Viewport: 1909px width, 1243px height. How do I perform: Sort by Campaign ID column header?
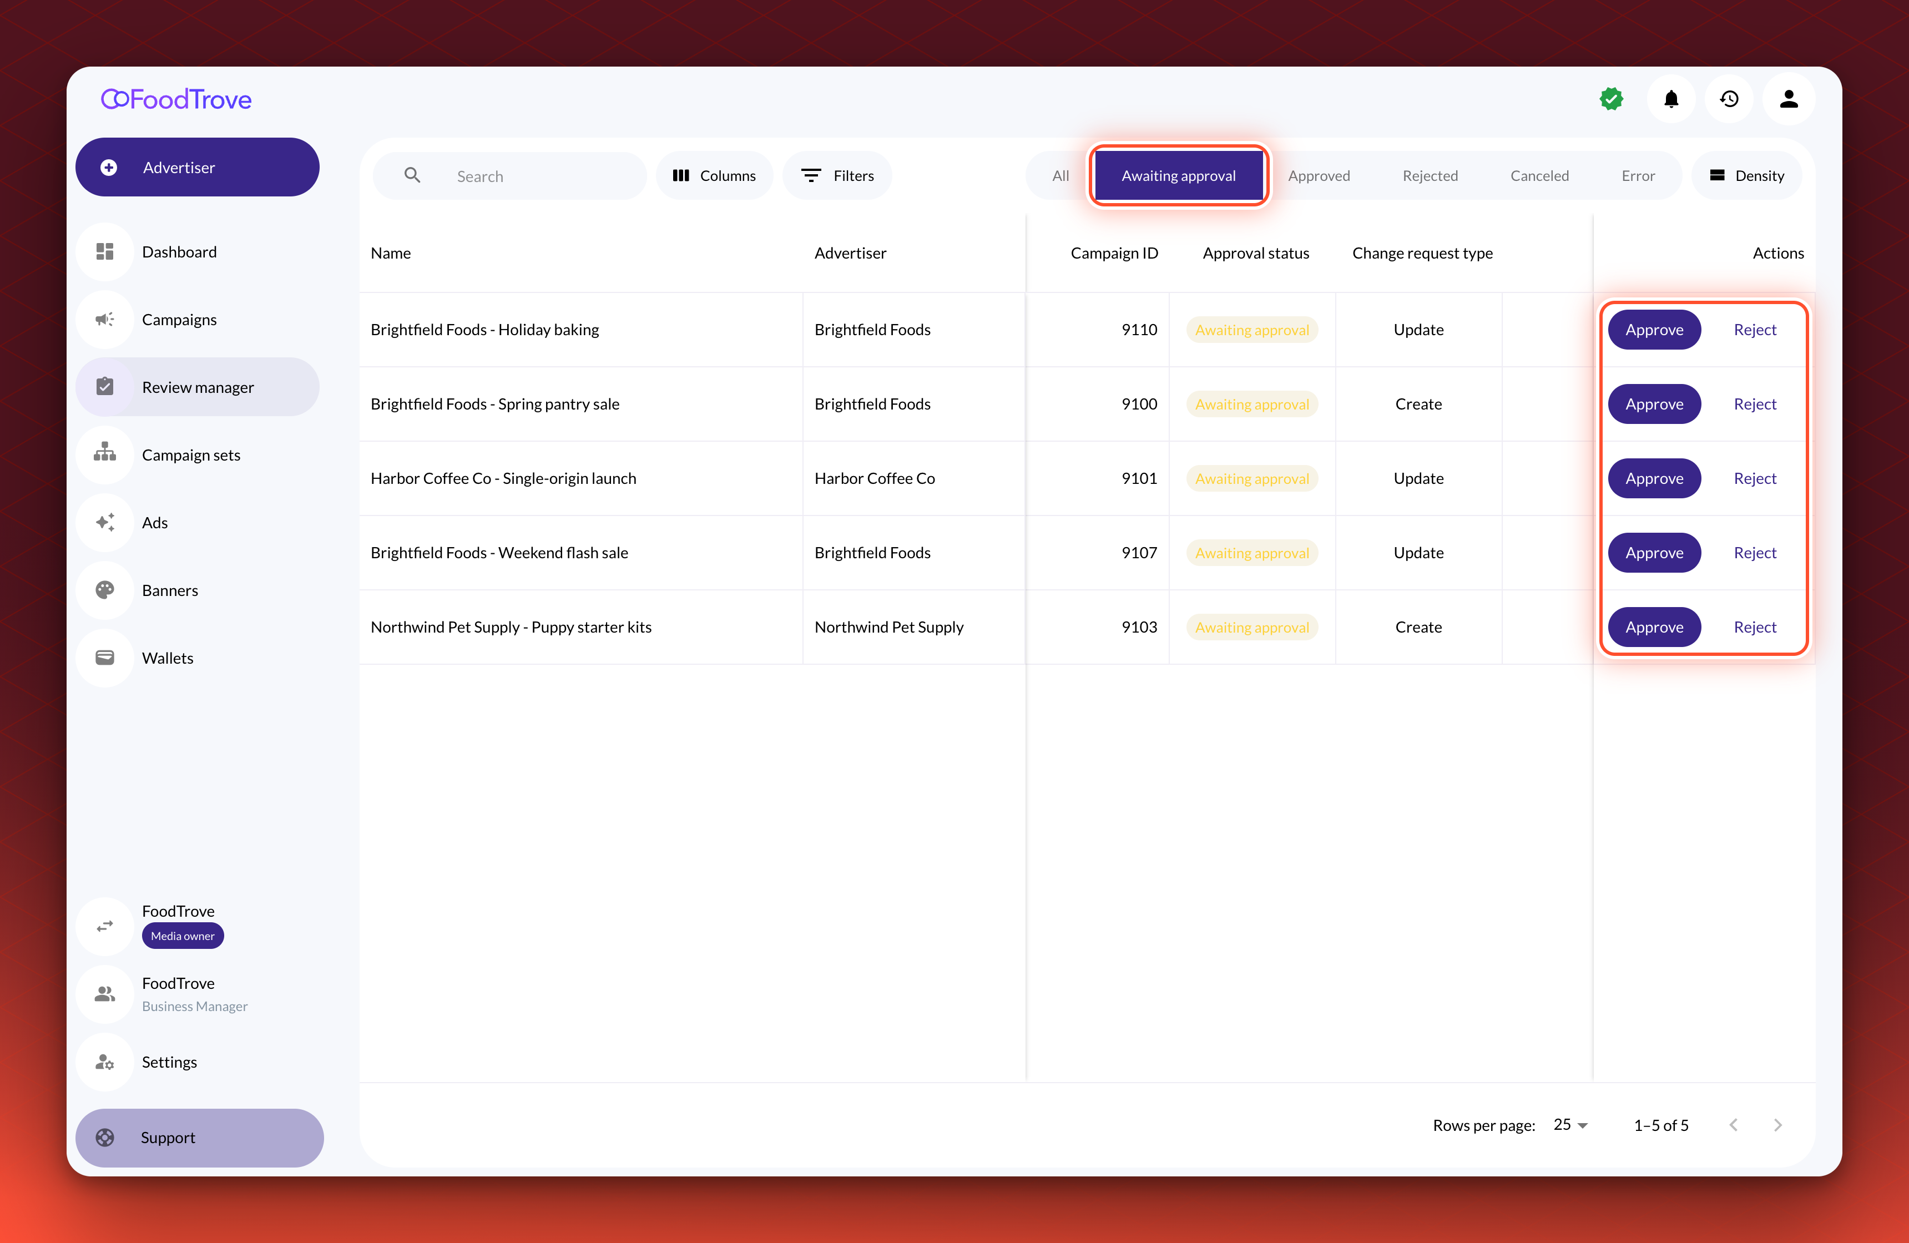1113,252
